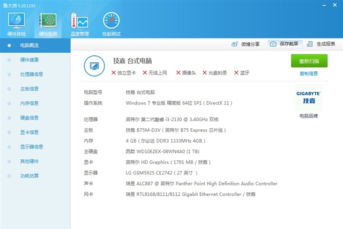This screenshot has height=229, width=343.
Task: Click the HD Graphics 1791 MB value
Action: (x=168, y=162)
